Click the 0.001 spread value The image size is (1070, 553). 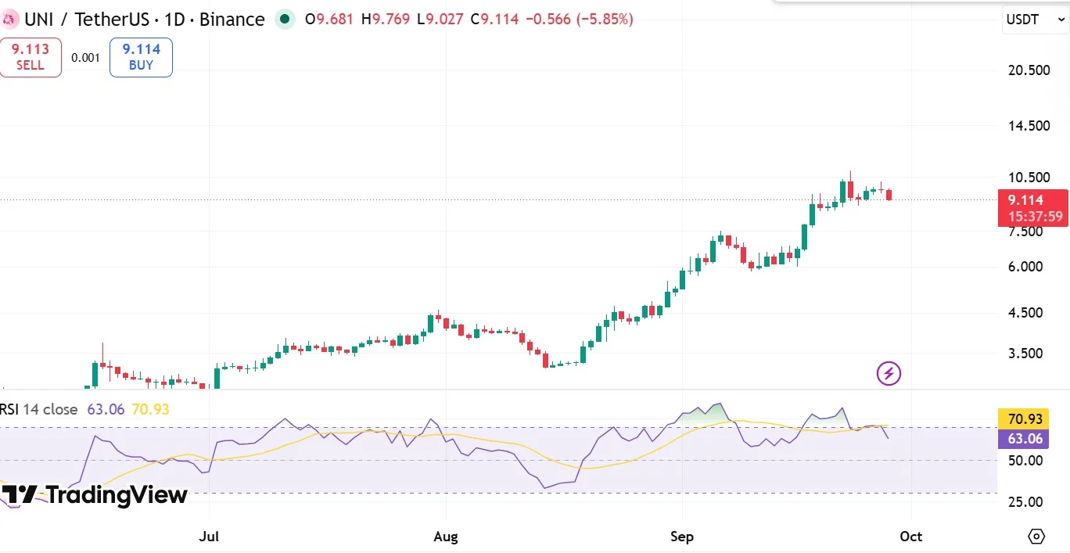85,57
